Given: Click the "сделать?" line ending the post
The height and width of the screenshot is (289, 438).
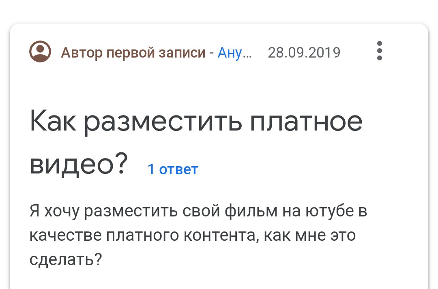Looking at the screenshot, I should tap(65, 258).
